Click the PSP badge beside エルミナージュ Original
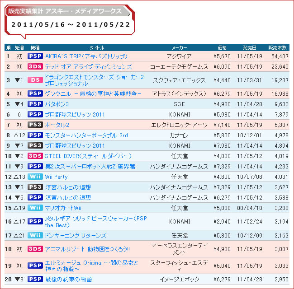Image resolution: width=294 pixels, height=289 pixels. [35, 266]
